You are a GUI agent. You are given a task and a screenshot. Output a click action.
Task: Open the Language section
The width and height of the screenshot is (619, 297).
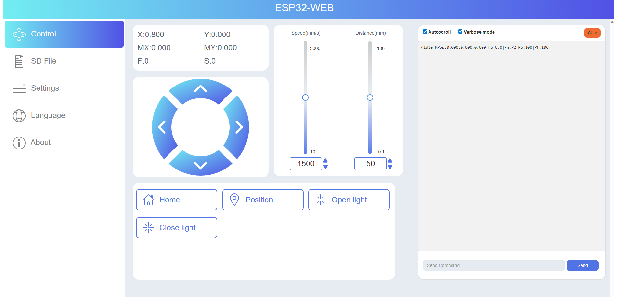pos(64,116)
